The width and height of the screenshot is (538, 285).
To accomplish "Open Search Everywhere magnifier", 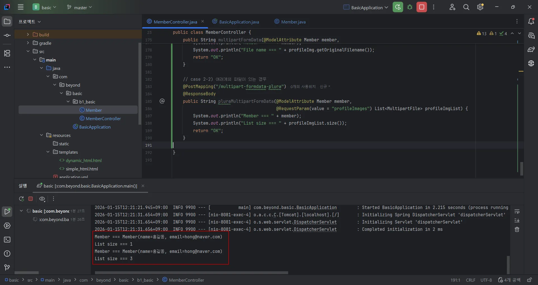I will [x=466, y=7].
